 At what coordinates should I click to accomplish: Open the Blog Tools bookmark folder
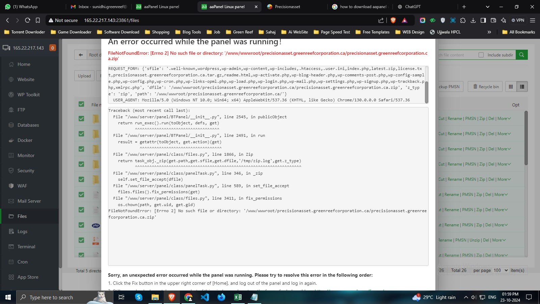pyautogui.click(x=188, y=32)
